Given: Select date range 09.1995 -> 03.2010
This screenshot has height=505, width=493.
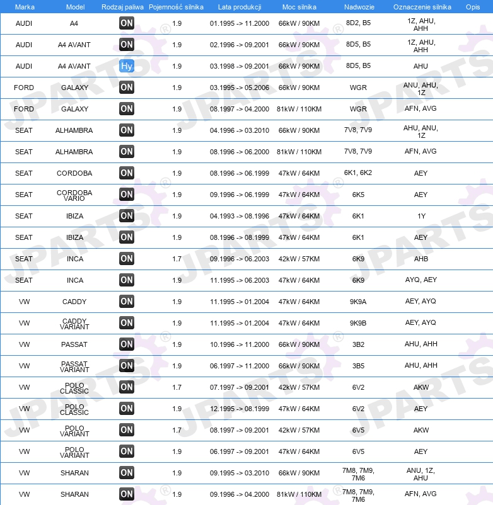Looking at the screenshot, I should pyautogui.click(x=239, y=473).
